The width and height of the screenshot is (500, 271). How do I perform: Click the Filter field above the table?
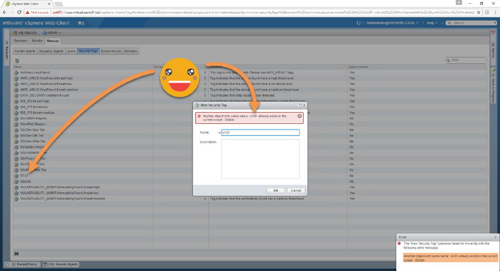click(466, 60)
